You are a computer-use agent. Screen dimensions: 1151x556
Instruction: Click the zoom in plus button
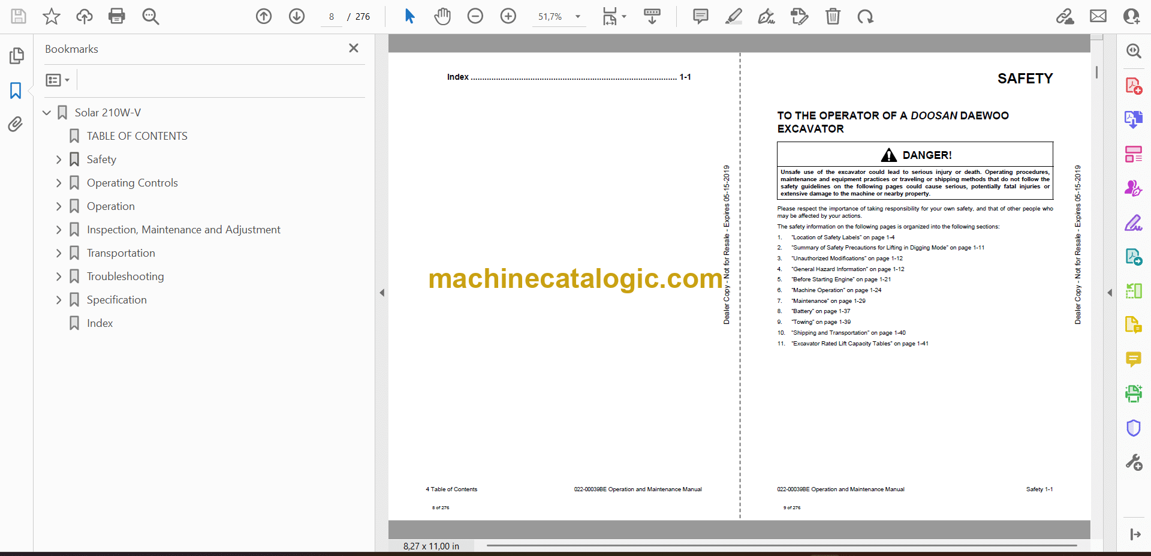[508, 16]
